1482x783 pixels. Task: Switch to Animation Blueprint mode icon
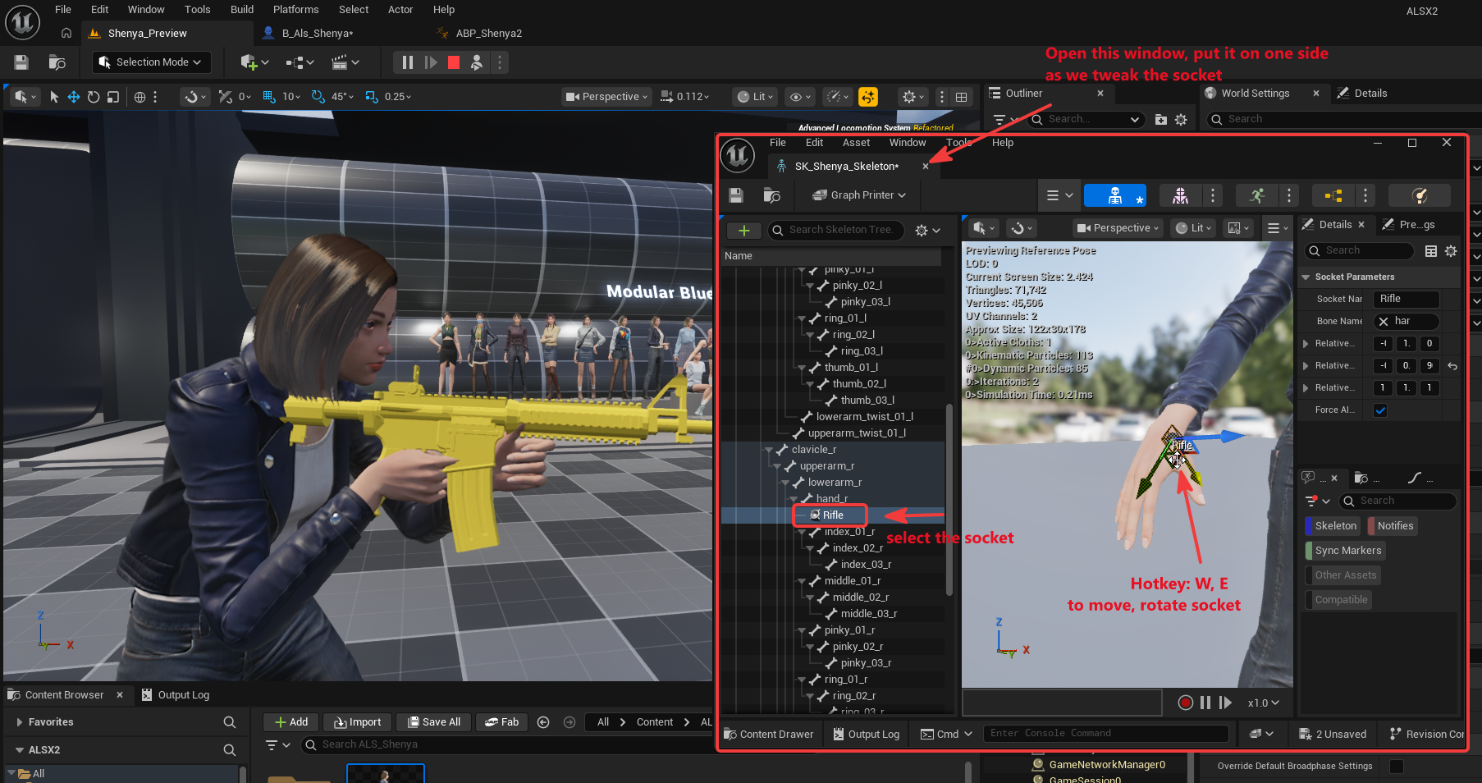click(1333, 195)
